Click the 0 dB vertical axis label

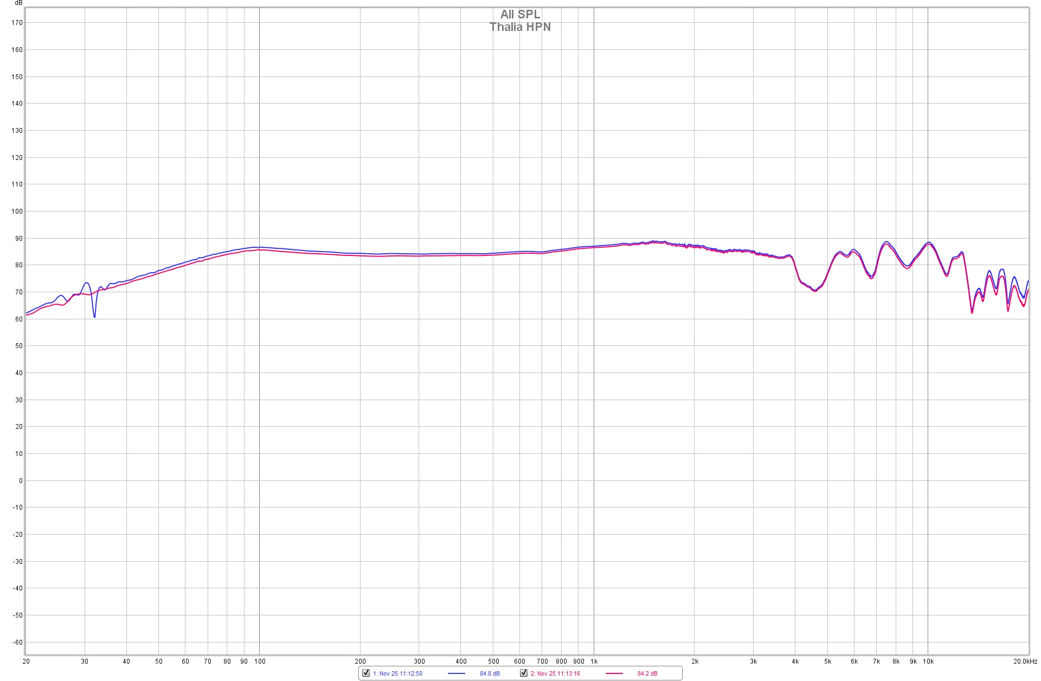click(x=21, y=481)
